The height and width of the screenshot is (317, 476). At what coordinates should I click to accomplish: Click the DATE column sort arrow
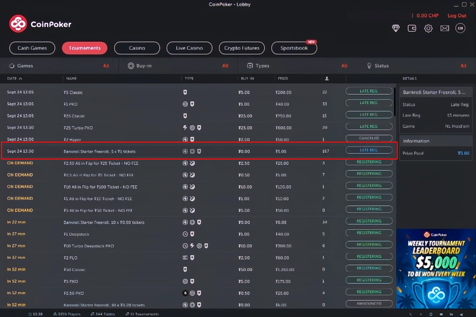point(21,79)
